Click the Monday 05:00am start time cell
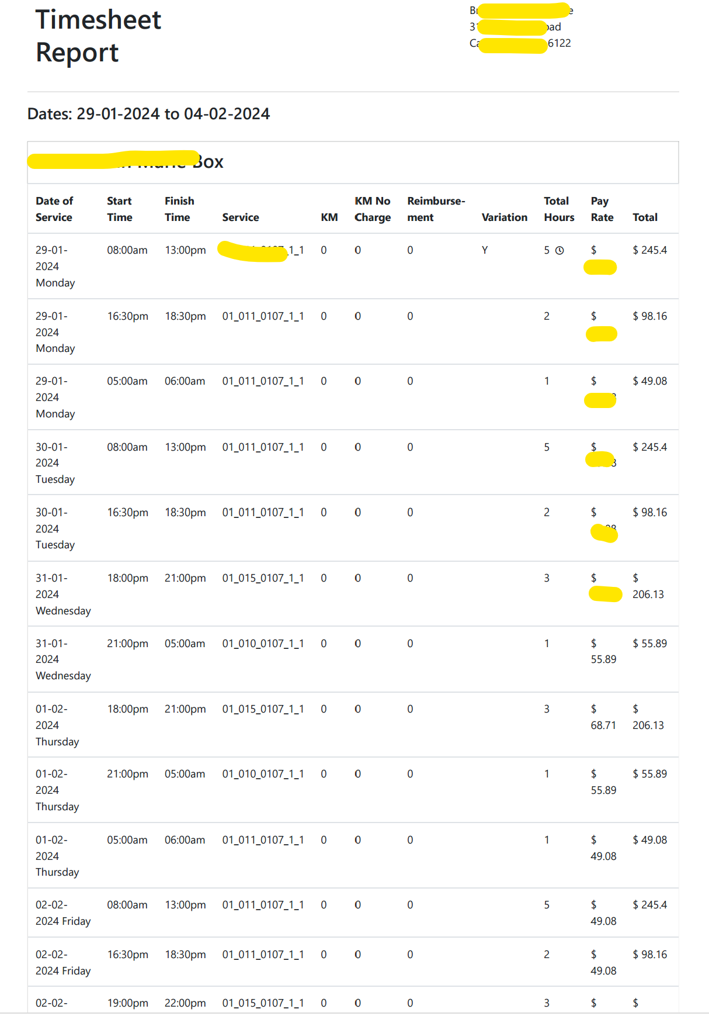709x1016 pixels. click(x=127, y=381)
